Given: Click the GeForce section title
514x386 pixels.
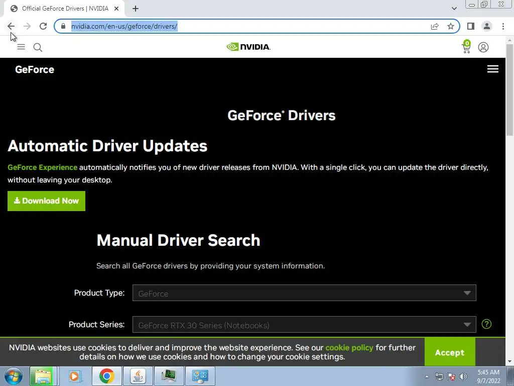Looking at the screenshot, I should pos(35,69).
